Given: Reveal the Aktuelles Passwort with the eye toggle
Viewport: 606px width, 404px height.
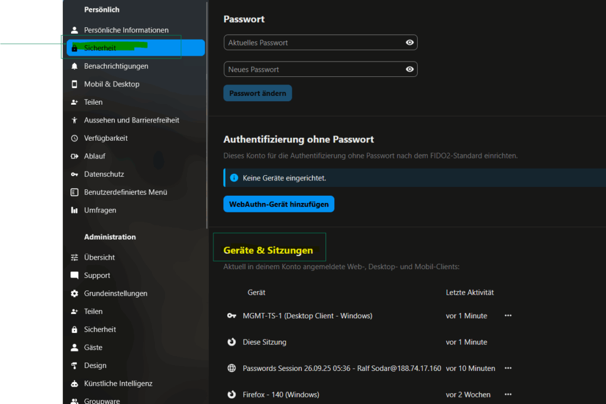Looking at the screenshot, I should coord(409,42).
